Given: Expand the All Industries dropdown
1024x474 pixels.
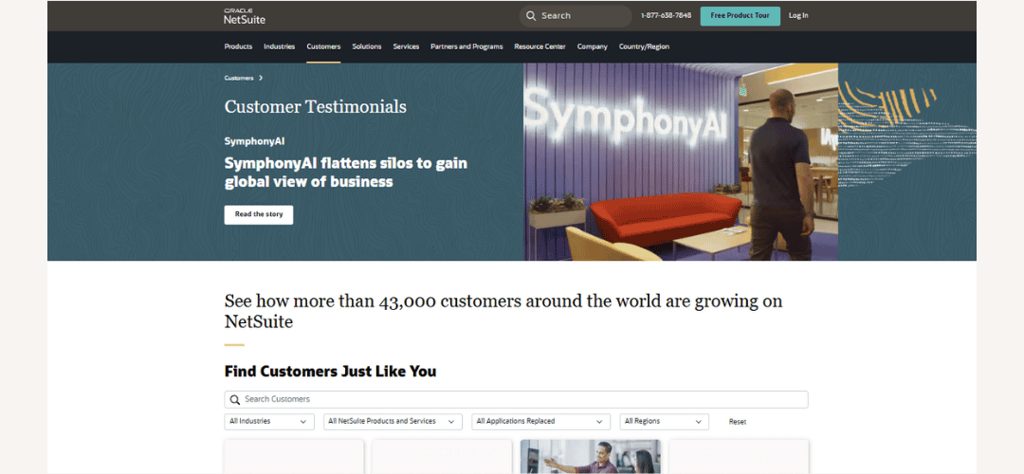Looking at the screenshot, I should pyautogui.click(x=269, y=422).
